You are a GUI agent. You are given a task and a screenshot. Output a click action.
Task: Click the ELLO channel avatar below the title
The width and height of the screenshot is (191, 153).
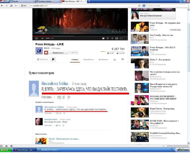coord(39,51)
